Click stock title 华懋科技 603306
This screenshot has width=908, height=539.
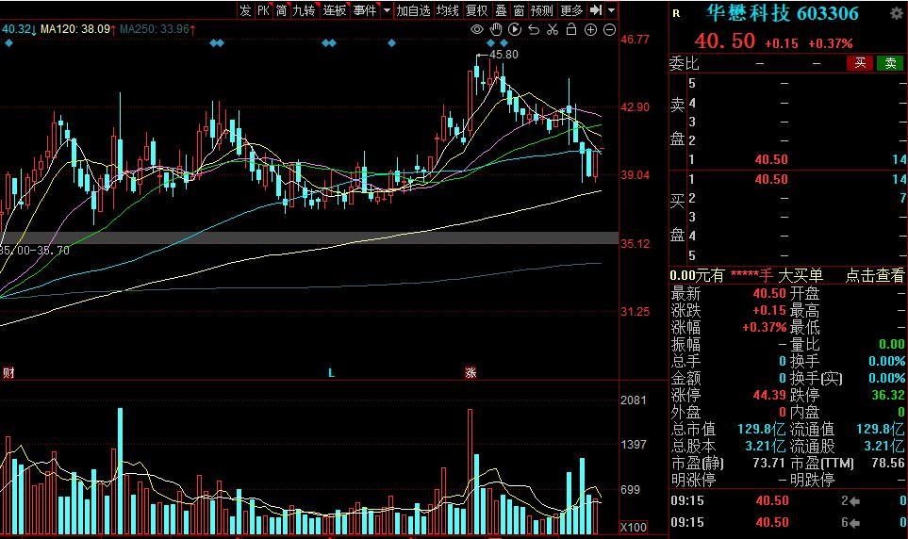(783, 13)
